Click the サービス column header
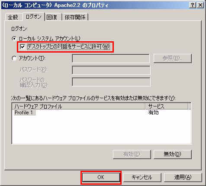This screenshot has height=186, width=206. point(167,106)
